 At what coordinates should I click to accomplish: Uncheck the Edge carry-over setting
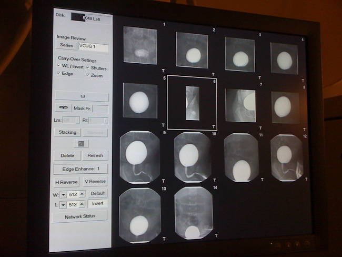(x=58, y=73)
